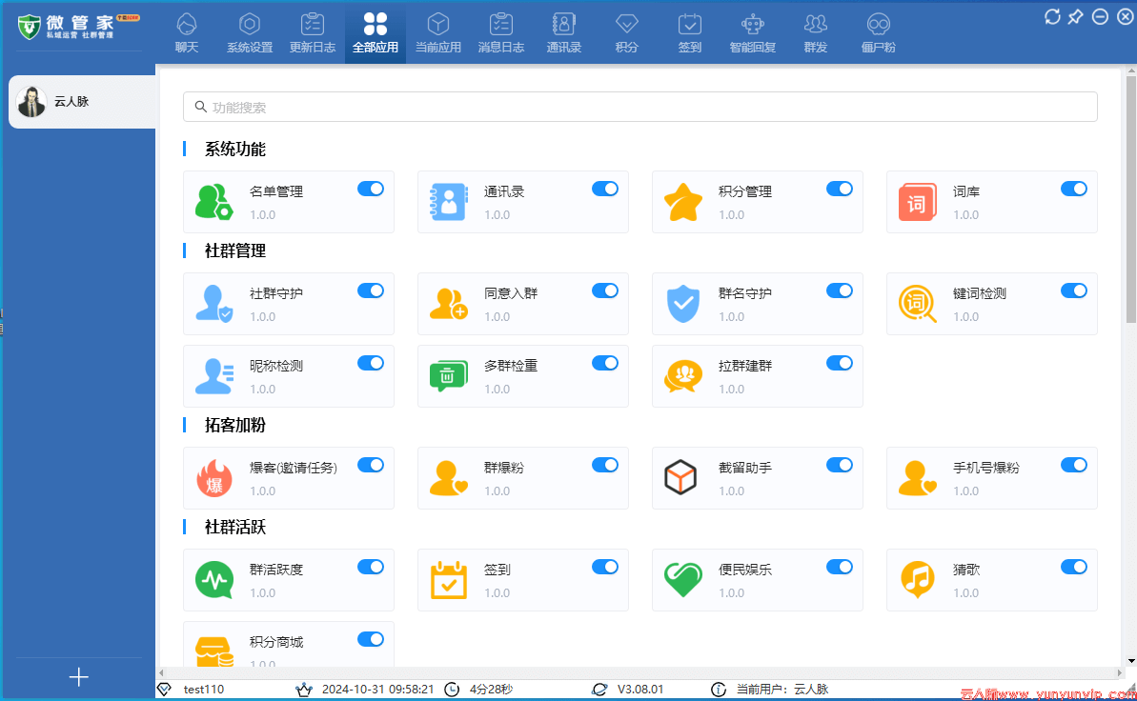
Task: Turn off the 社群守护 switch
Action: pos(371,290)
